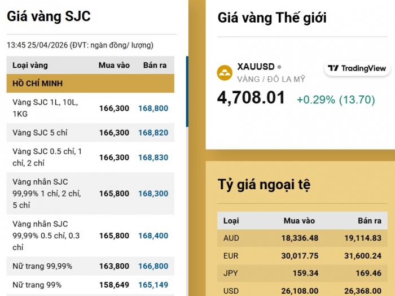Click the USD currency label
Image resolution: width=395 pixels, height=296 pixels.
tap(231, 291)
